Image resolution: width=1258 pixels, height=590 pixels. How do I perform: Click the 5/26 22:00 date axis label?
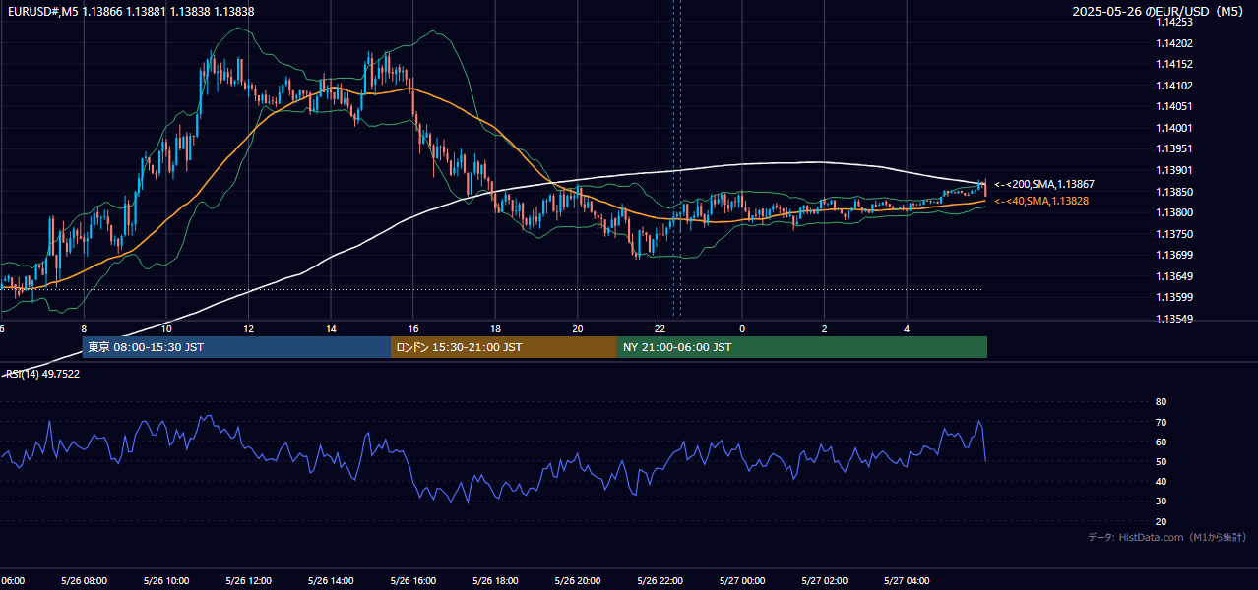[x=660, y=580]
